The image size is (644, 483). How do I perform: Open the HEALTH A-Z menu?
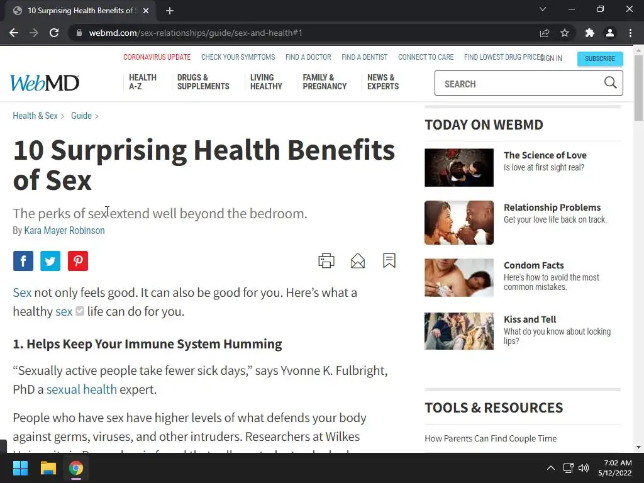coord(143,82)
